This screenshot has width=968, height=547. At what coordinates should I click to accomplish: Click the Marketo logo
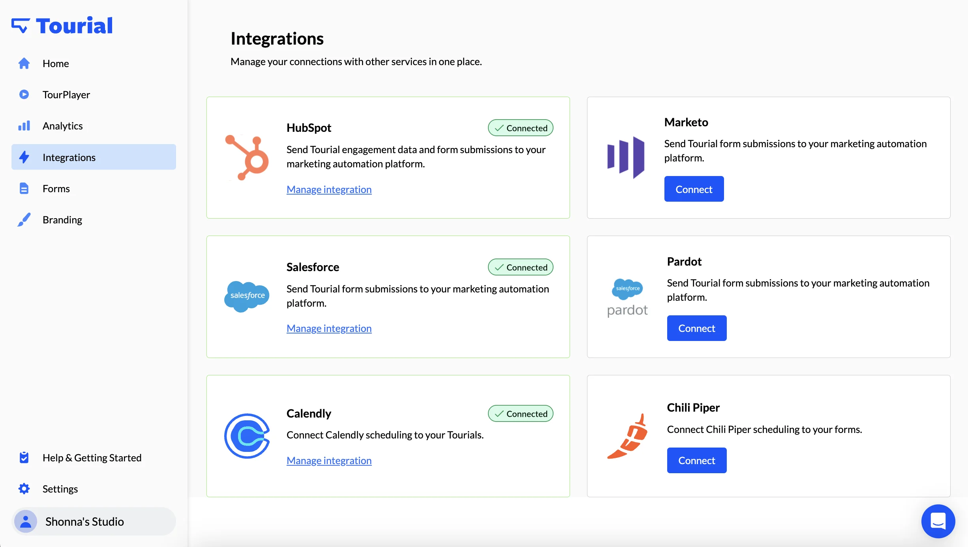[626, 157]
